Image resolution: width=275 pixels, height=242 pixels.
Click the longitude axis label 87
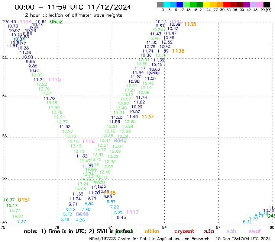click(218, 227)
